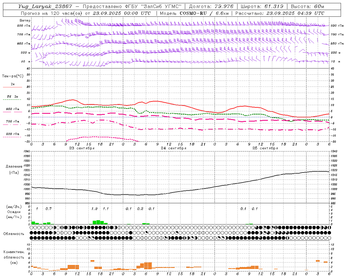The height and width of the screenshot is (276, 345).
Task: Click the 1040 pressure tick on left axis
Action: pos(26,151)
